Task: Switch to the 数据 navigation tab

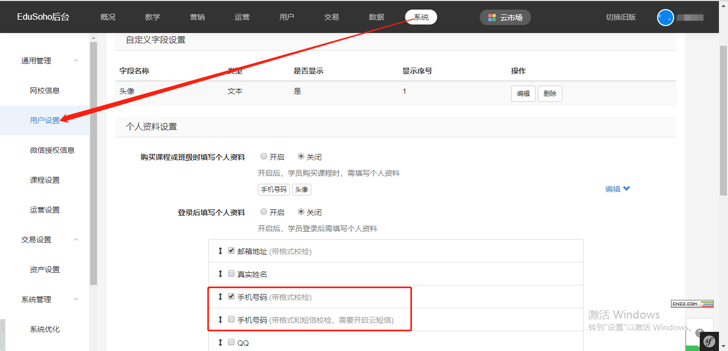Action: (376, 17)
